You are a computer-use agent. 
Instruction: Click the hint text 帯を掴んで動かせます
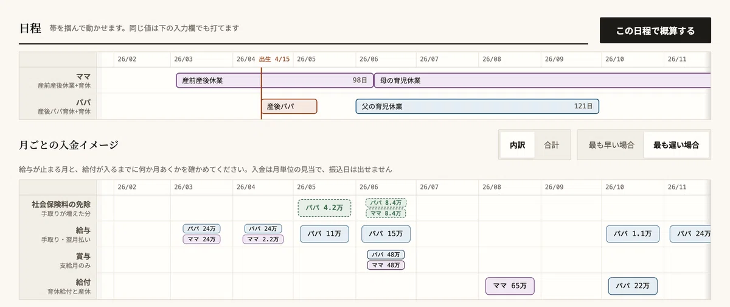(86, 28)
